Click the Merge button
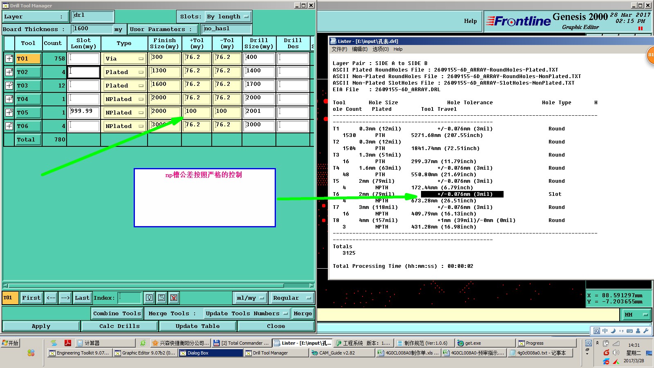The width and height of the screenshot is (654, 368). pos(303,313)
